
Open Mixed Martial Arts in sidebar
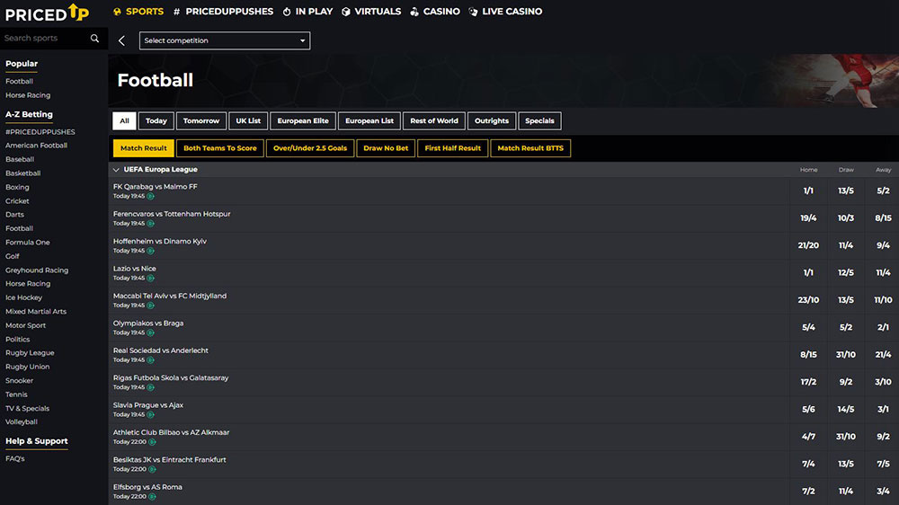(36, 312)
